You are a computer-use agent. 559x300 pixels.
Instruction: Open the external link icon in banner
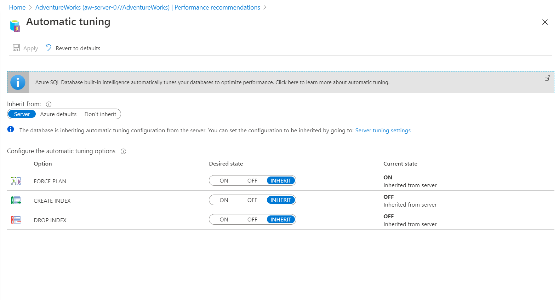(547, 78)
